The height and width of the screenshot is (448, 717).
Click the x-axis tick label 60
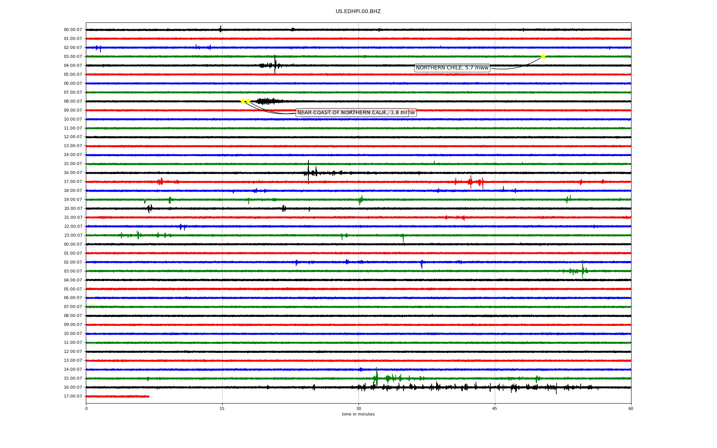pyautogui.click(x=631, y=408)
